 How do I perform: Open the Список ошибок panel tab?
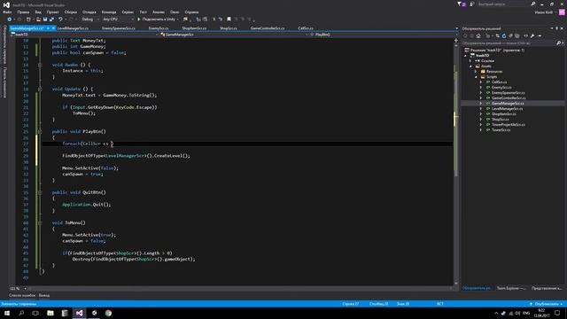22,295
